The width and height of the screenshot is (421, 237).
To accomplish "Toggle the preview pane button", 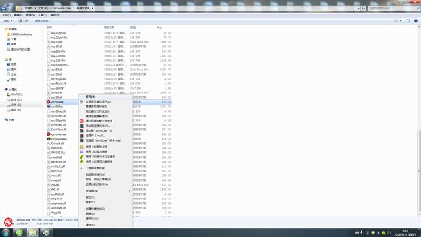I will [408, 21].
